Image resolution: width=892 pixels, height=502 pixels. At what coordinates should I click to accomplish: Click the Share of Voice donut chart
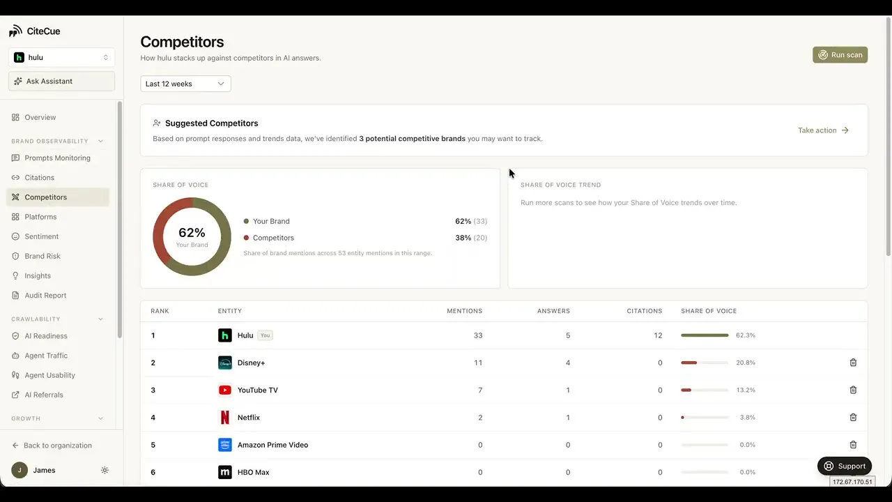(x=192, y=236)
